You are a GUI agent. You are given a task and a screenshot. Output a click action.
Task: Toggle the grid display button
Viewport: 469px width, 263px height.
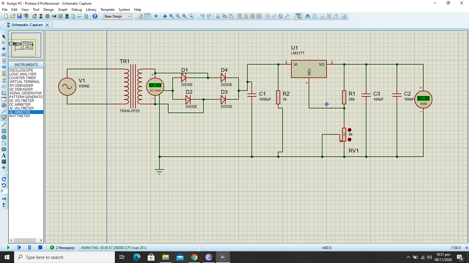coord(147,16)
